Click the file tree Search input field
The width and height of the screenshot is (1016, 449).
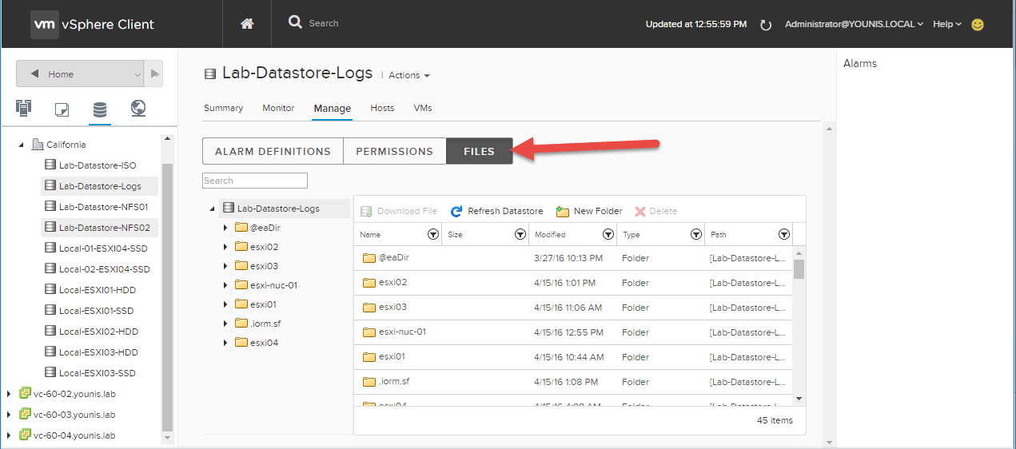255,181
